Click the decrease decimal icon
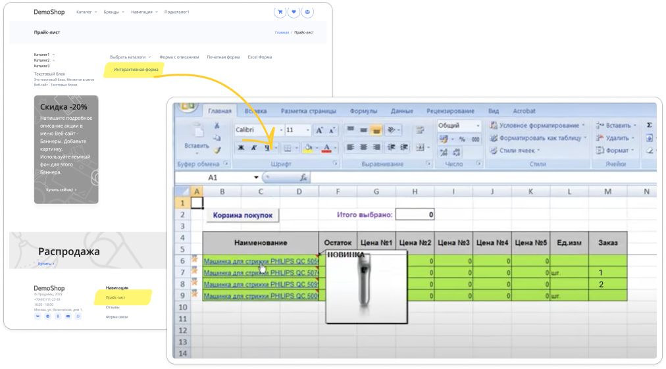 click(x=457, y=151)
